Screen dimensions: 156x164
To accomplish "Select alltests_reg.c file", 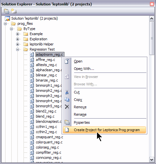I will pos(46,65).
